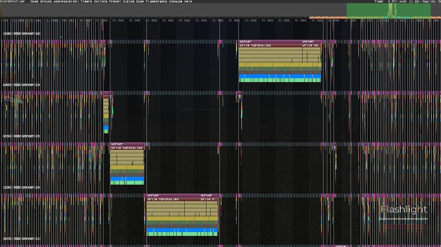Open the Mode menu

click(34, 2)
